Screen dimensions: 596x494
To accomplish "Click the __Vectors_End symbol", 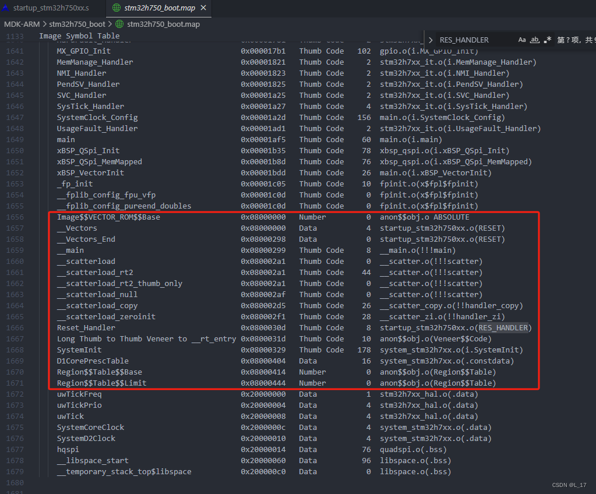I will tap(86, 239).
